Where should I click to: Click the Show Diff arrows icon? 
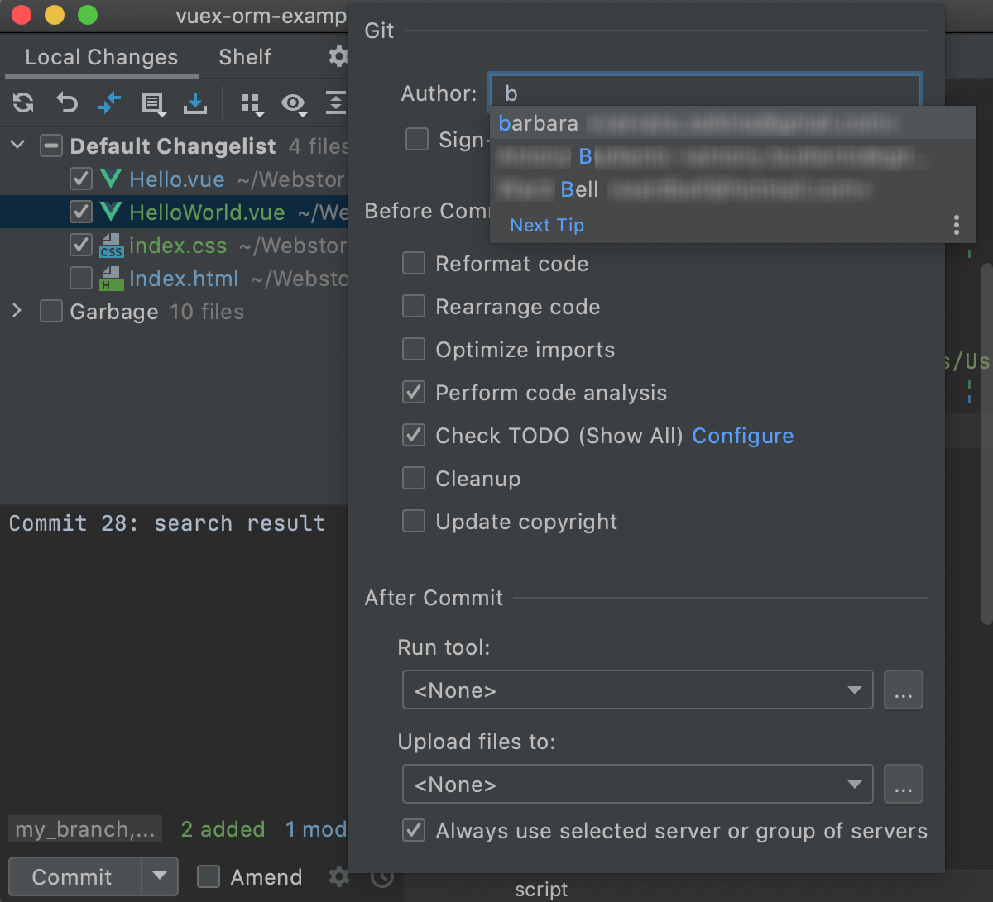(109, 103)
